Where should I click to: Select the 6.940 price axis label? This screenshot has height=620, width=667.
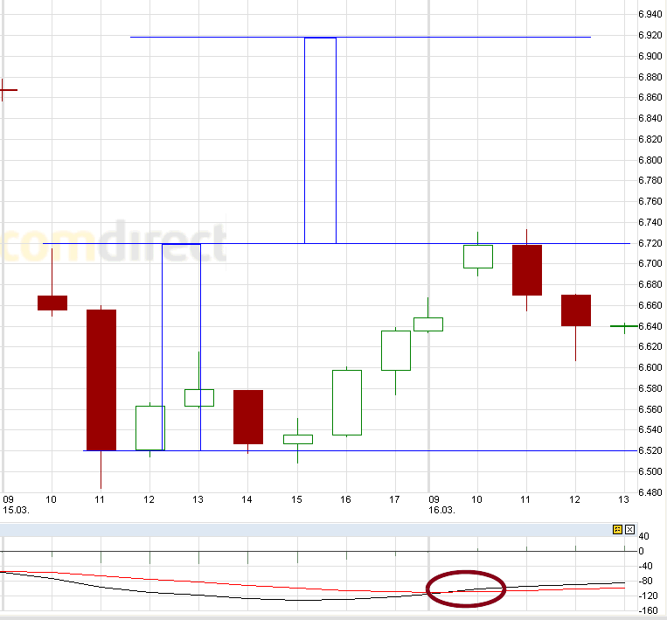(650, 15)
